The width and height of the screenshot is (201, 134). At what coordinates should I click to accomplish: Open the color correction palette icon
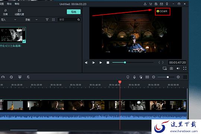point(12,77)
